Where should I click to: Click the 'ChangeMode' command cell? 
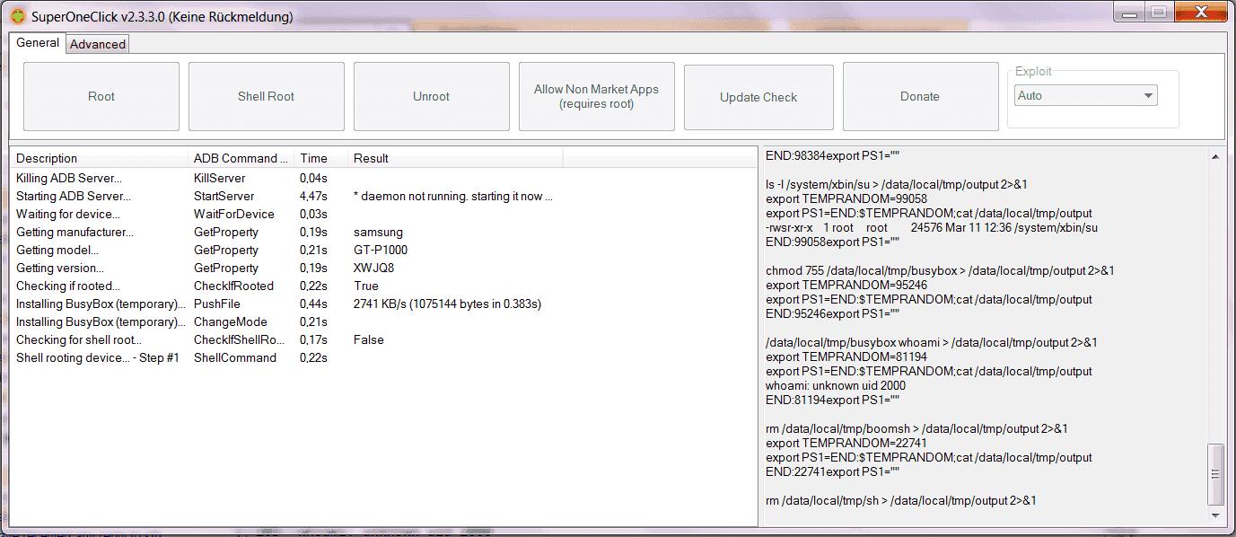tap(230, 321)
